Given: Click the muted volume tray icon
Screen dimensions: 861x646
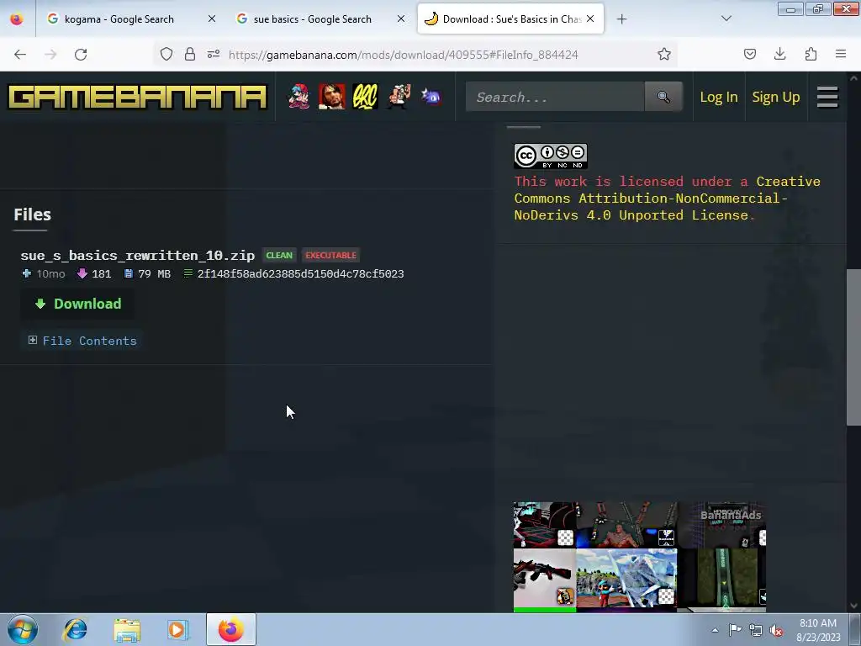Looking at the screenshot, I should coord(776,631).
